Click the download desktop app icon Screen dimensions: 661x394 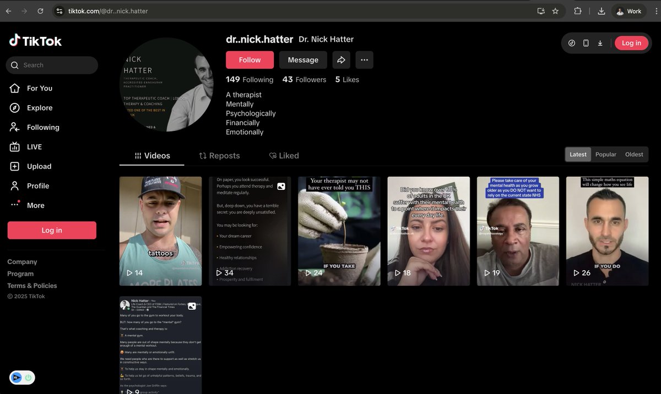[x=600, y=43]
